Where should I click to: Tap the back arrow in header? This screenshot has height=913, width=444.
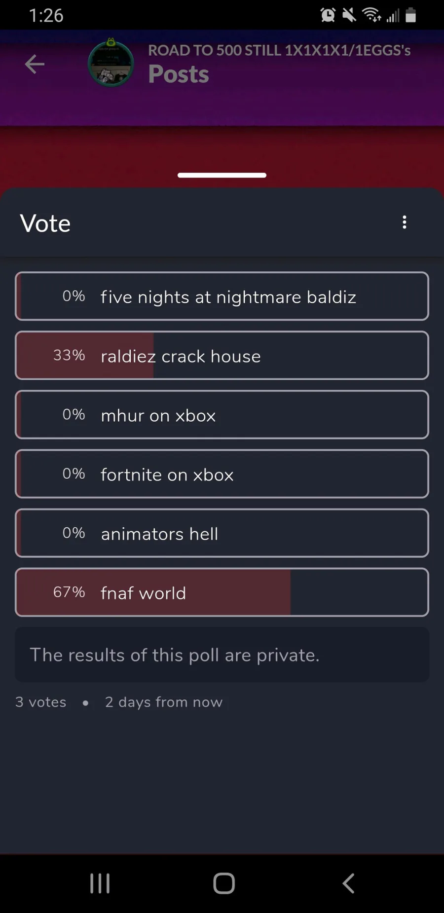pyautogui.click(x=35, y=64)
